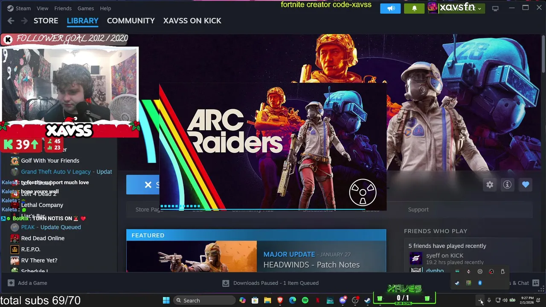This screenshot has width=546, height=307.
Task: Open the Friends menu
Action: click(63, 8)
